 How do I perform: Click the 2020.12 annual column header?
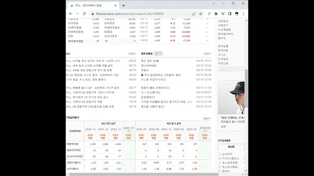(x=90, y=129)
